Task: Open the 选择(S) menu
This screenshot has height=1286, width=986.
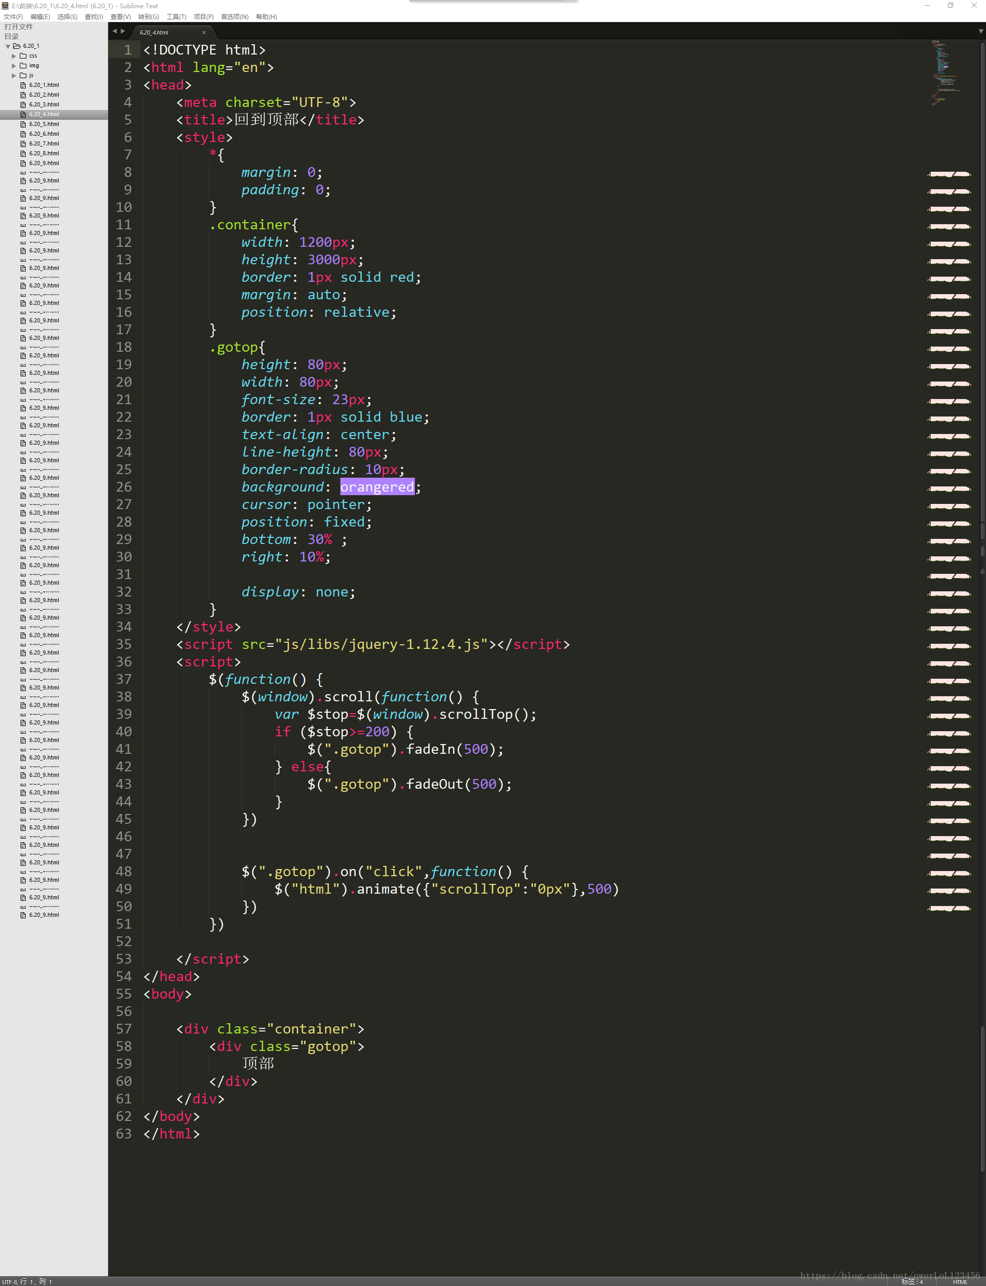Action: pos(67,16)
